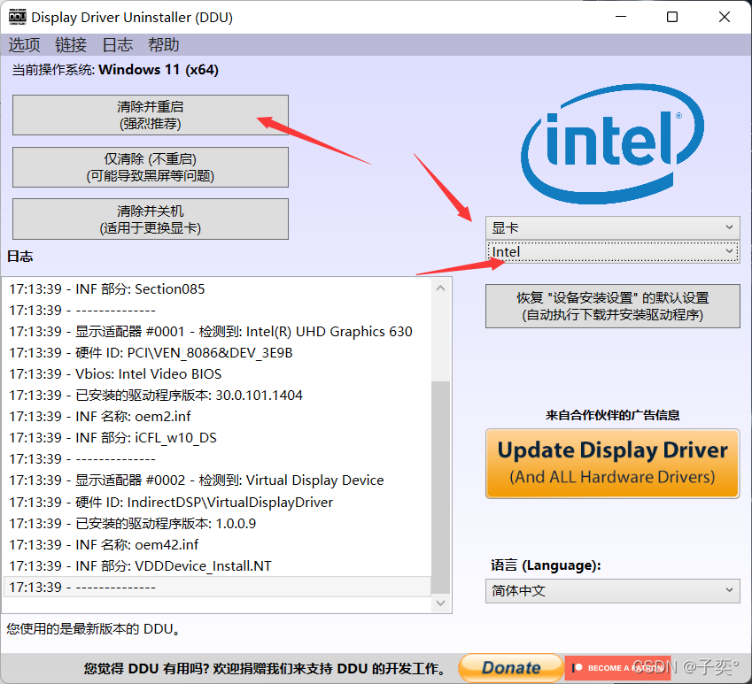Select log line INF 名称: oem42.inf
752x684 pixels.
coord(217,544)
